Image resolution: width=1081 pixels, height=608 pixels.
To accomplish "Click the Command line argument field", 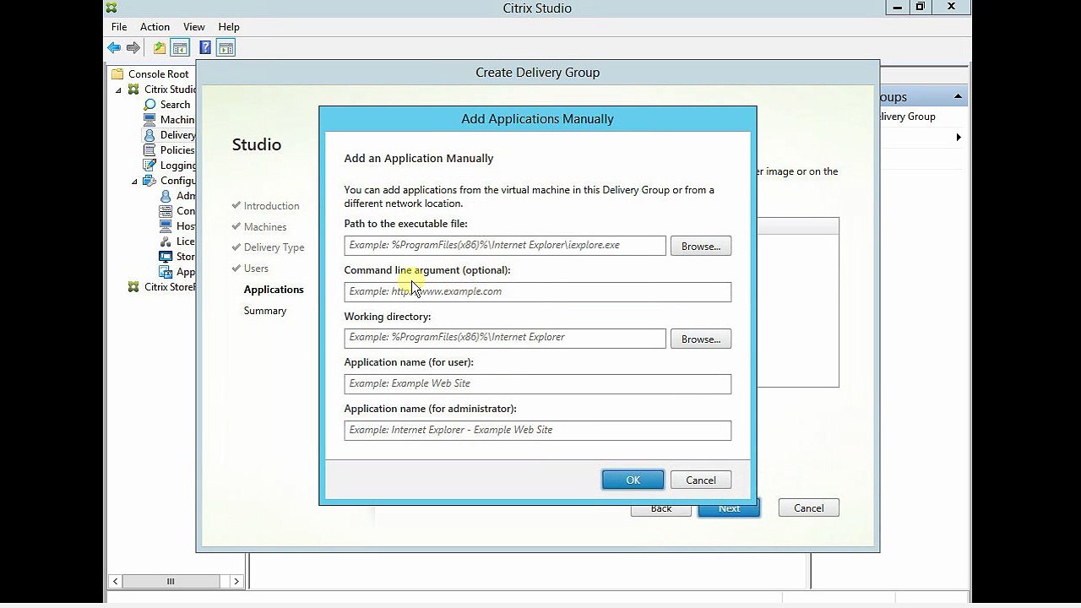I will pyautogui.click(x=538, y=292).
